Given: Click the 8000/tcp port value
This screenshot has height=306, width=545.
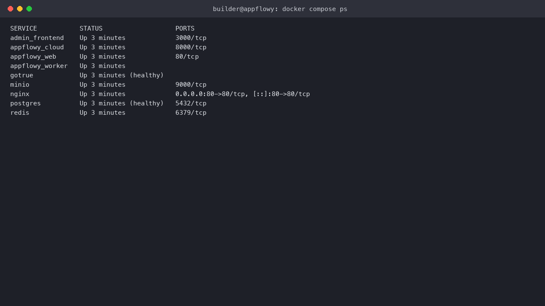Looking at the screenshot, I should click(191, 47).
